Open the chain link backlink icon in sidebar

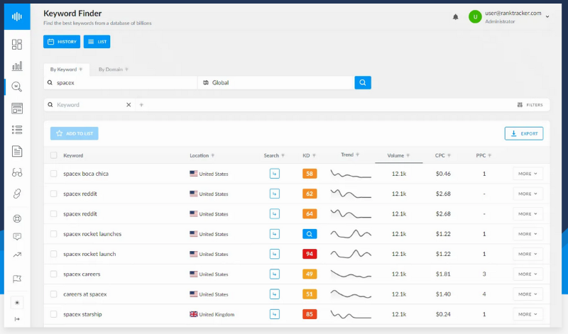click(x=17, y=194)
